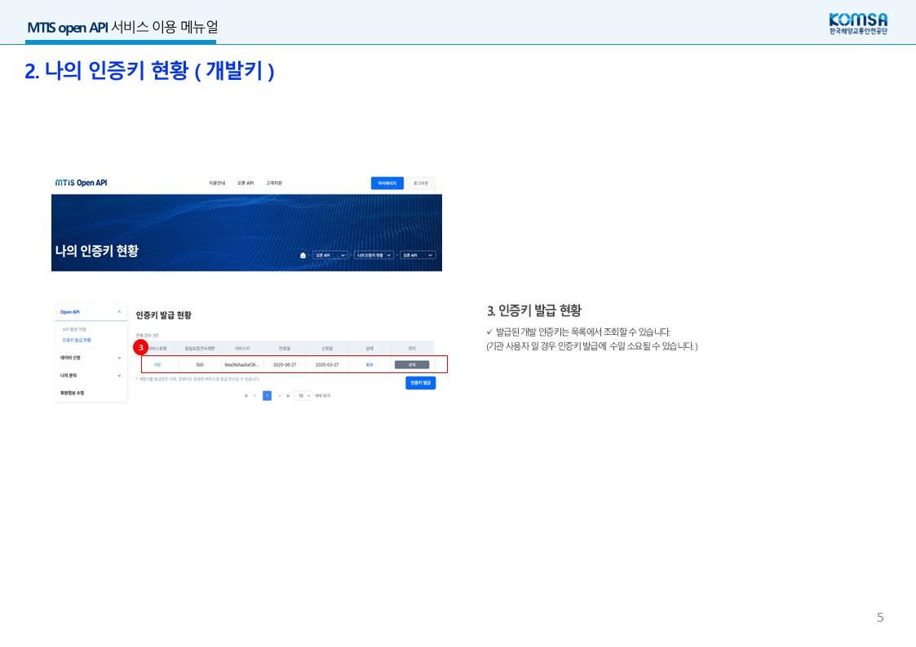This screenshot has width=916, height=647.
Task: Click the KOMSA logo in header
Action: (x=858, y=24)
